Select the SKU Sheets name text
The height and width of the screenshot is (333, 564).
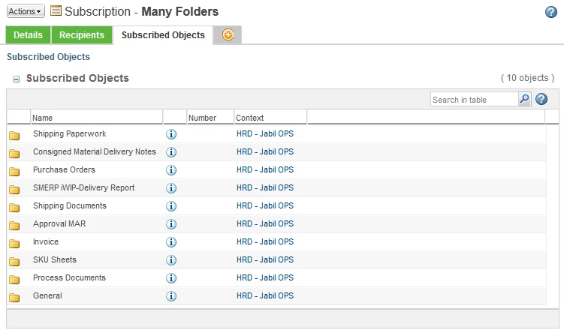click(55, 259)
